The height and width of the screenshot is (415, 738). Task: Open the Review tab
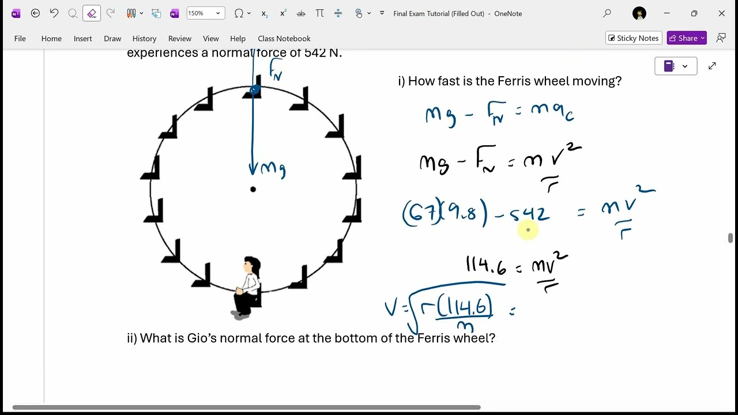180,39
